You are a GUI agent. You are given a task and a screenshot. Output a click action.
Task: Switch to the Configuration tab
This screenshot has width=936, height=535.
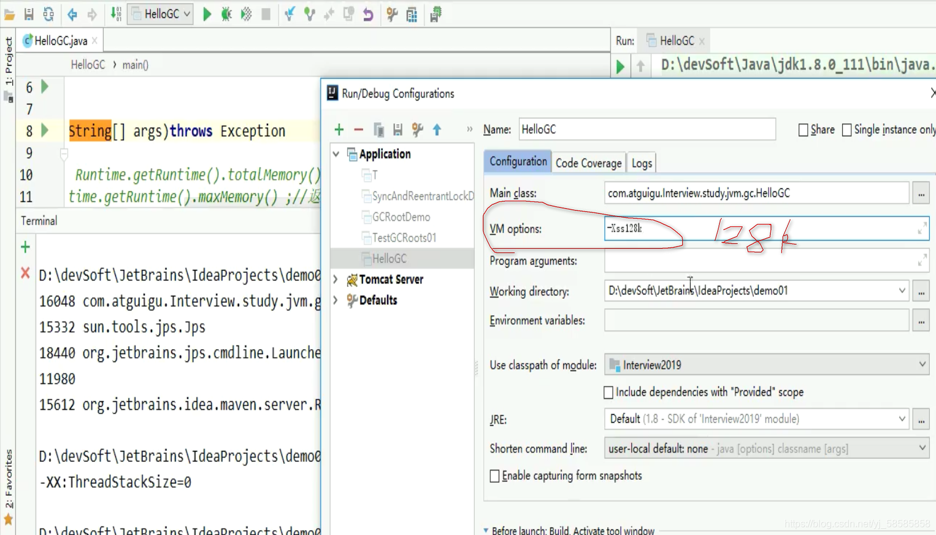(518, 162)
